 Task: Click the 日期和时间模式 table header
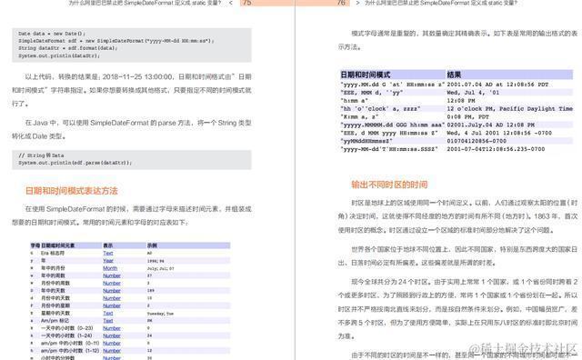pos(366,75)
